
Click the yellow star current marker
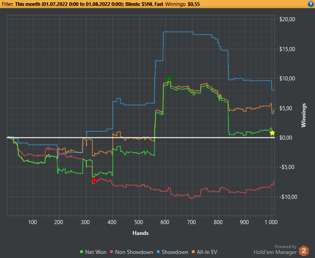pyautogui.click(x=272, y=133)
